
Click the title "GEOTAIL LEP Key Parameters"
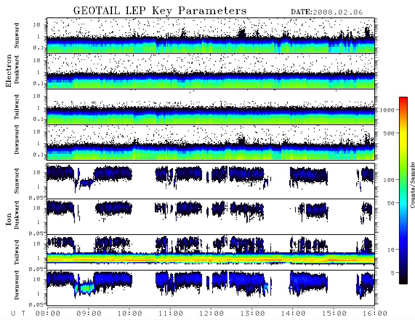[160, 11]
